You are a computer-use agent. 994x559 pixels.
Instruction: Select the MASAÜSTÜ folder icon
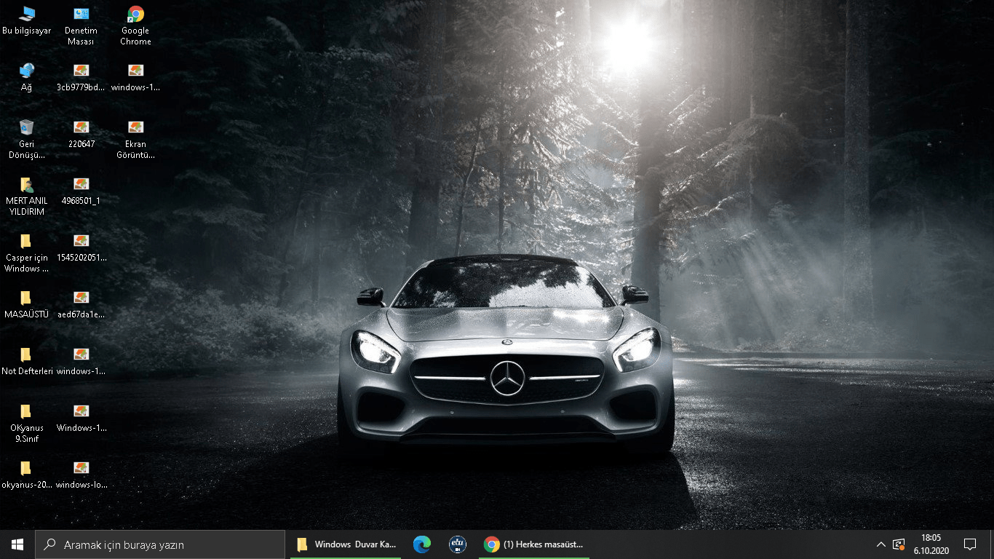(x=26, y=304)
